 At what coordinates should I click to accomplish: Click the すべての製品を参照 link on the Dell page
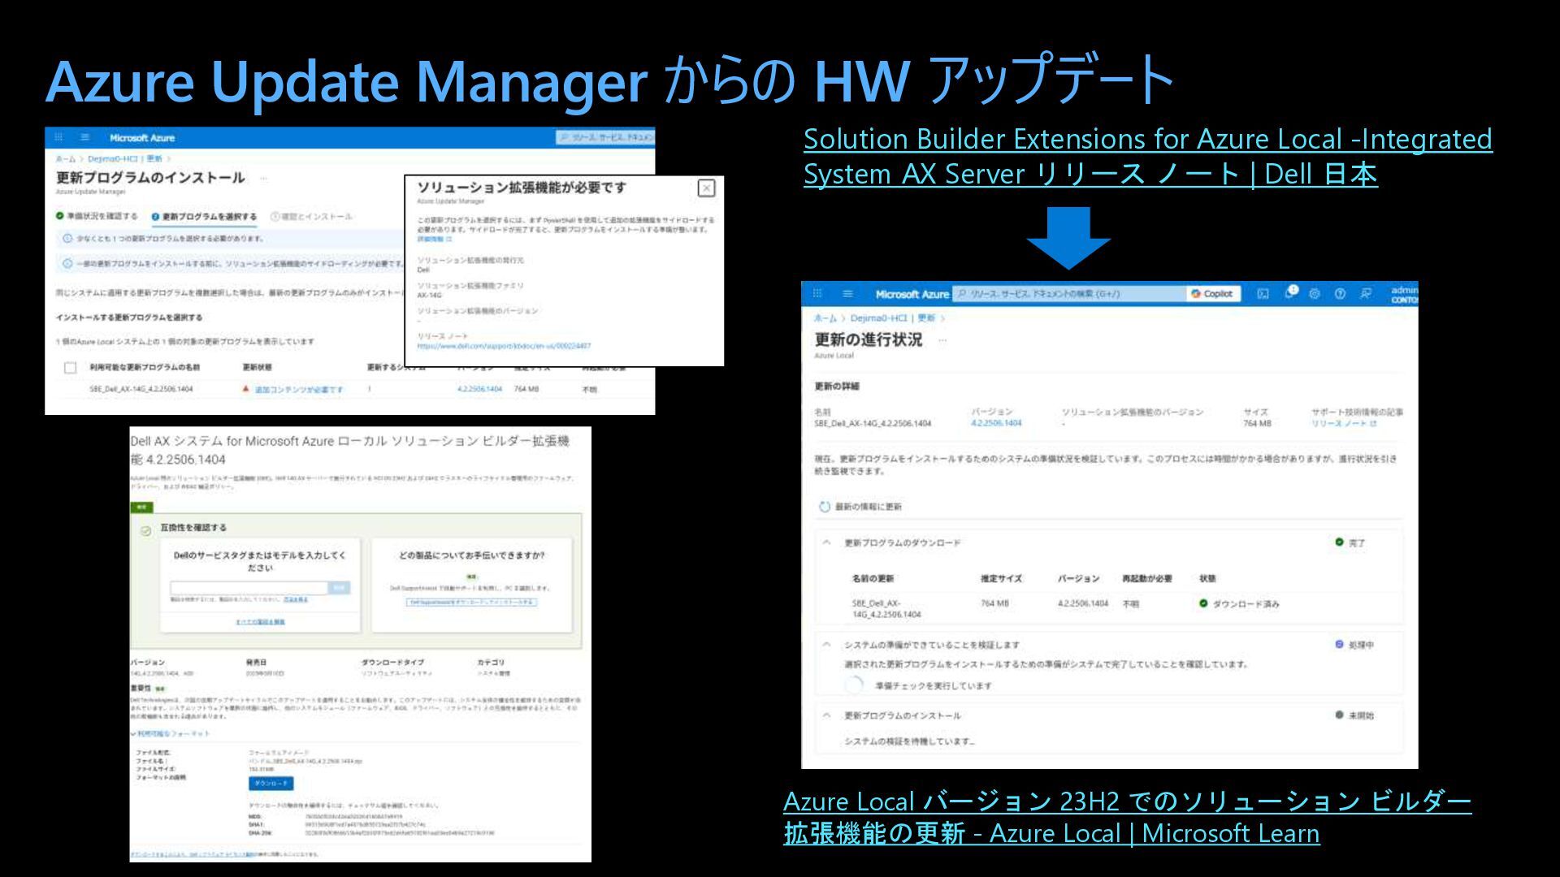(x=260, y=622)
